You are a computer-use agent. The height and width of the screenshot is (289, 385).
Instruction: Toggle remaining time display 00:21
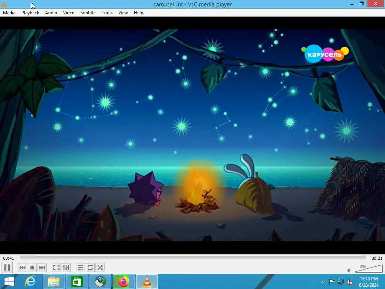coord(377,258)
